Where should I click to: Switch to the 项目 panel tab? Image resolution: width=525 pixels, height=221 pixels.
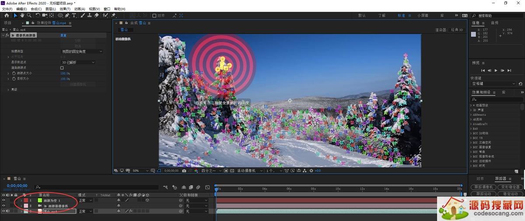[x=8, y=23]
